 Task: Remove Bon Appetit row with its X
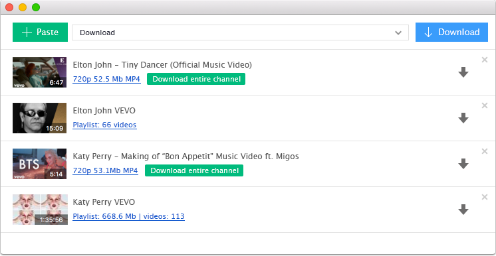(x=485, y=151)
